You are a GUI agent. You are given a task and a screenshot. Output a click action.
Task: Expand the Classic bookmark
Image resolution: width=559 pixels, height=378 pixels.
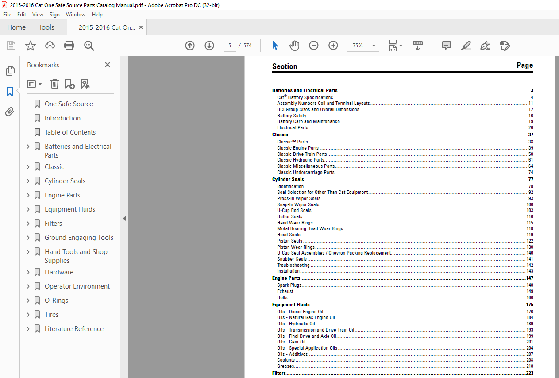(x=28, y=167)
